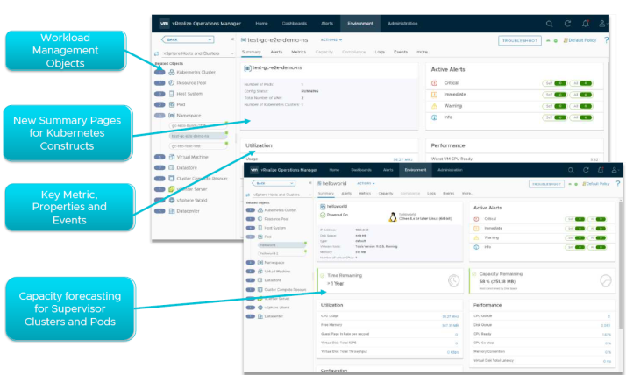Open the ACTIONS dropdown next to test-gc-e2e-demo-ns
Screen dimensions: 626x375
click(x=331, y=39)
